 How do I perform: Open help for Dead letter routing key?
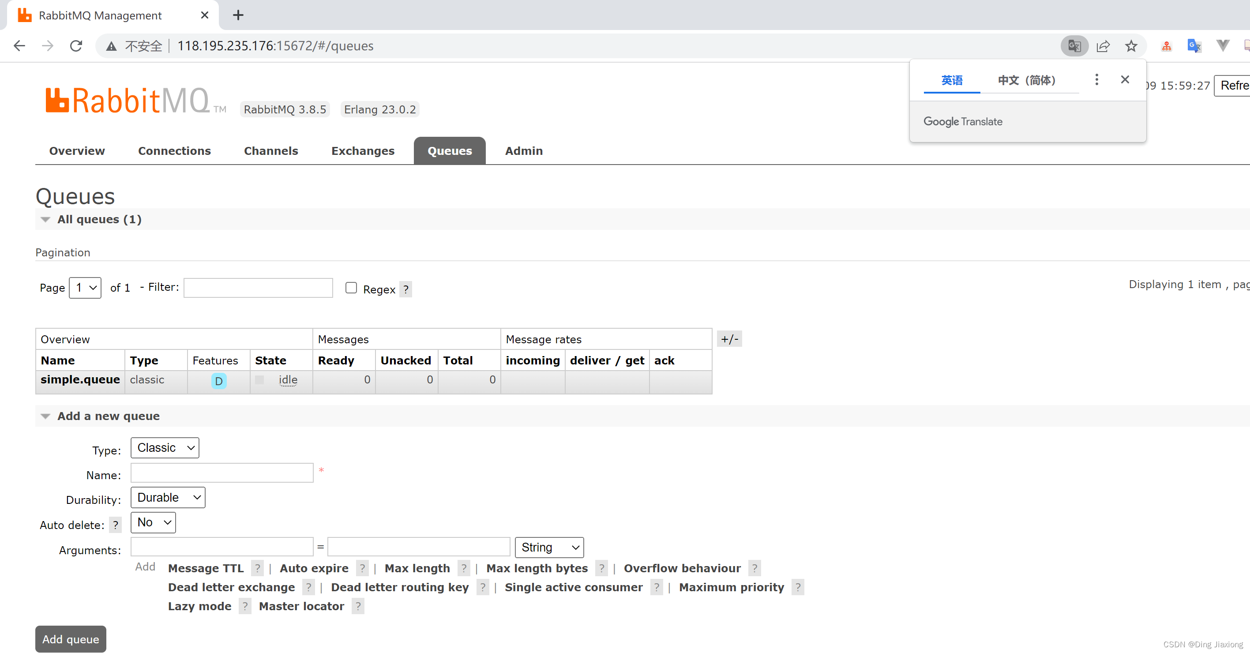pos(483,587)
